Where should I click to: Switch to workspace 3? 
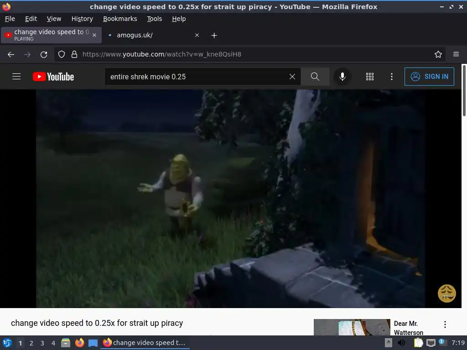tap(42, 343)
